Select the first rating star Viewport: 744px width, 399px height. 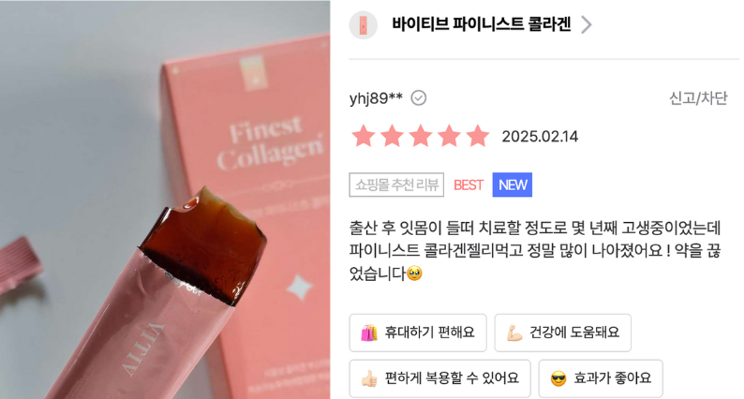(x=364, y=136)
